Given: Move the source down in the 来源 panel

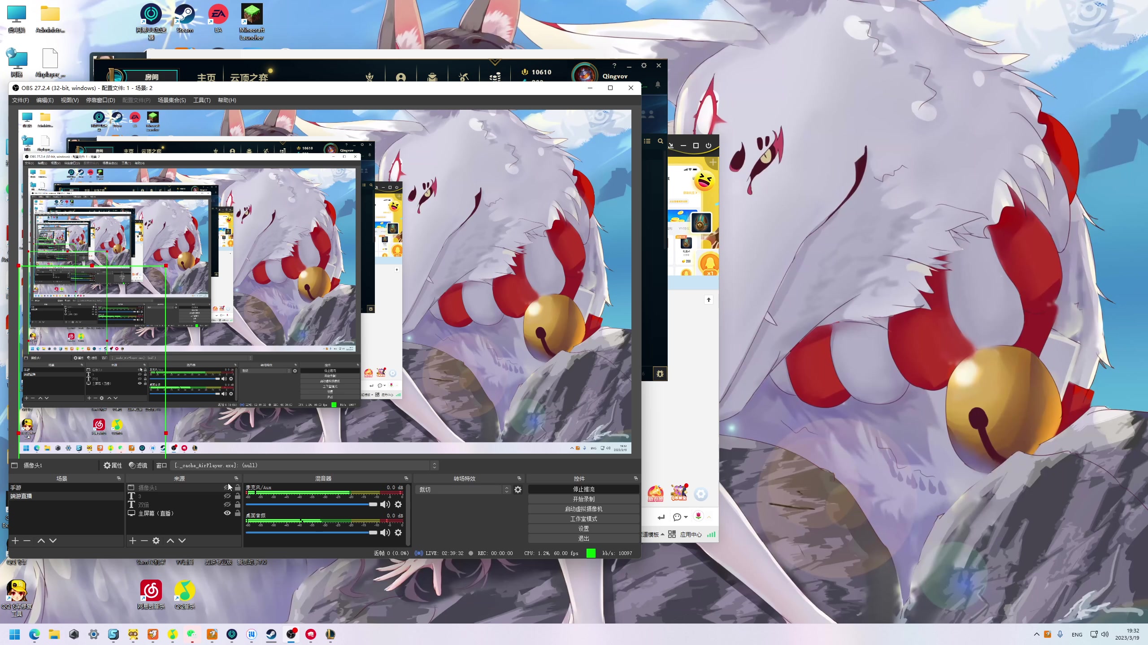Looking at the screenshot, I should click(x=182, y=541).
